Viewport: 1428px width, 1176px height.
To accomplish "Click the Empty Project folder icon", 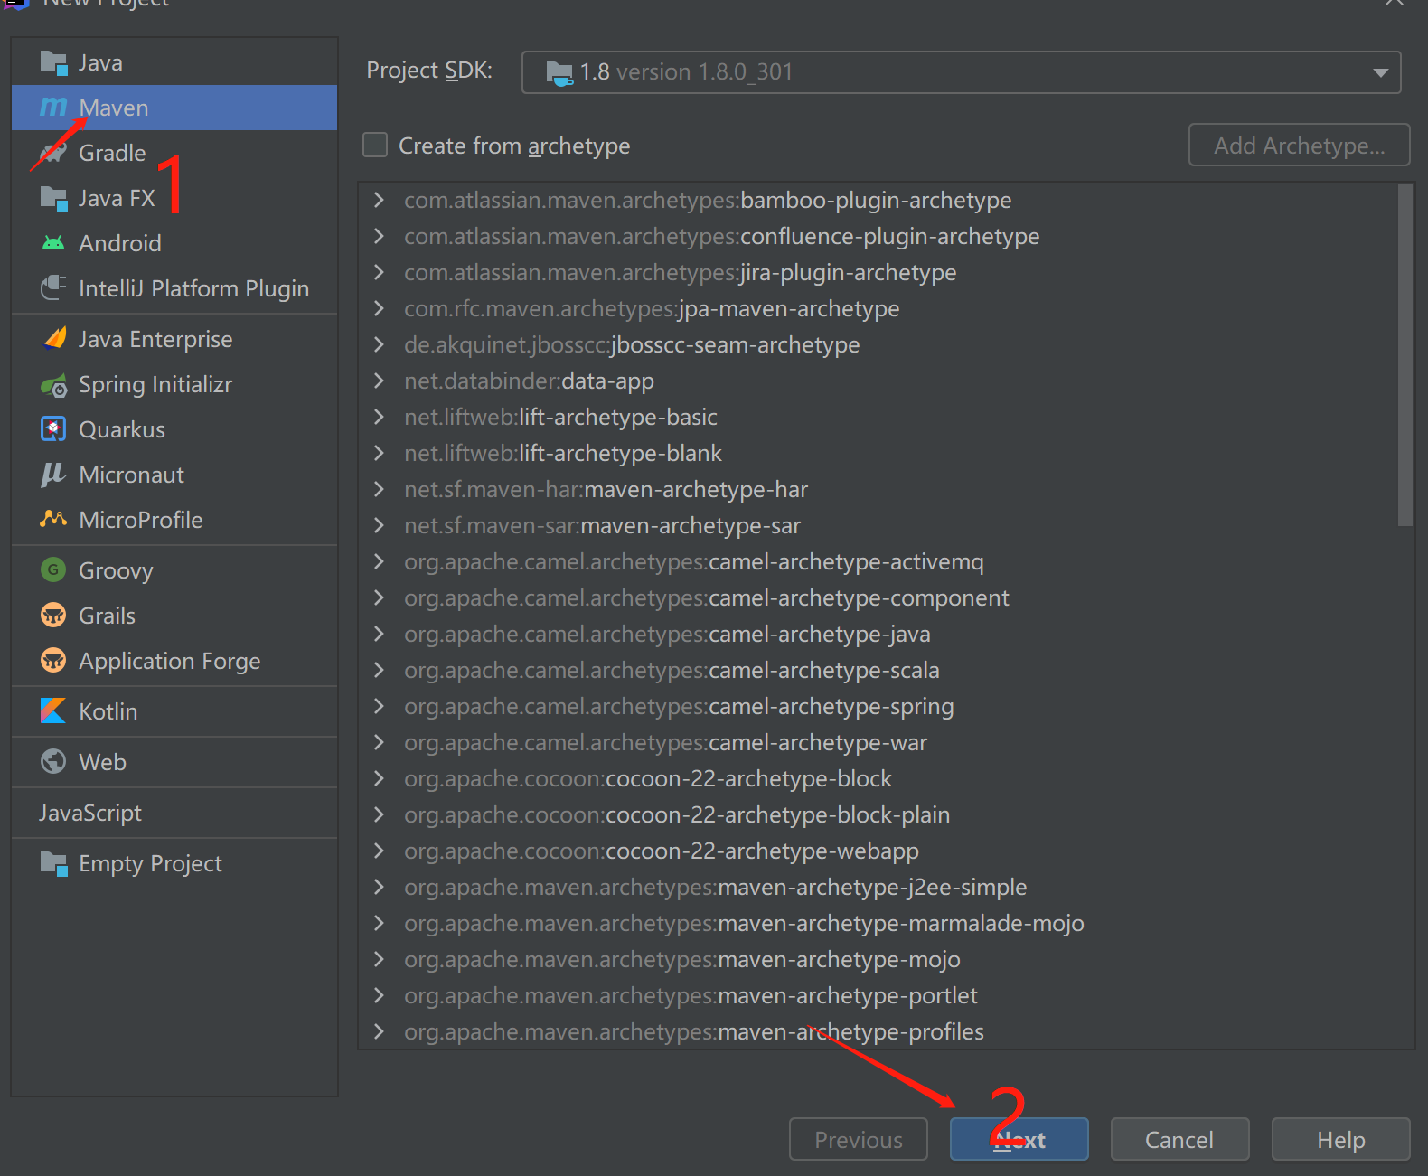I will 53,864.
